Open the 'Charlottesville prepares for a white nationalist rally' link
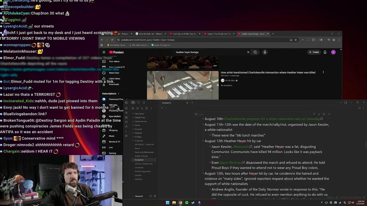367x206 pixels. click(x=272, y=119)
